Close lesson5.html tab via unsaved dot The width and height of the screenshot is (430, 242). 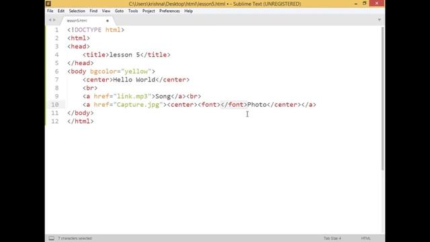pos(107,21)
